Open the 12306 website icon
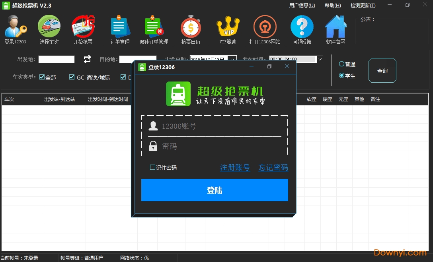This screenshot has height=262, width=433. point(265,28)
